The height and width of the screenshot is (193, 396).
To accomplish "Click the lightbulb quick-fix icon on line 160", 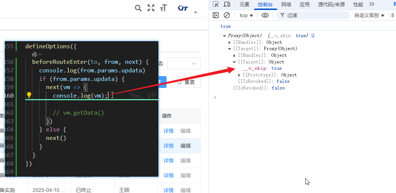I will (x=29, y=95).
